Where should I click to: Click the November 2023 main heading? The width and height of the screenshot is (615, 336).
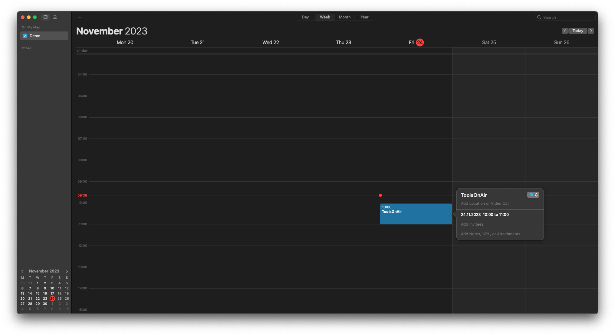coord(112,31)
